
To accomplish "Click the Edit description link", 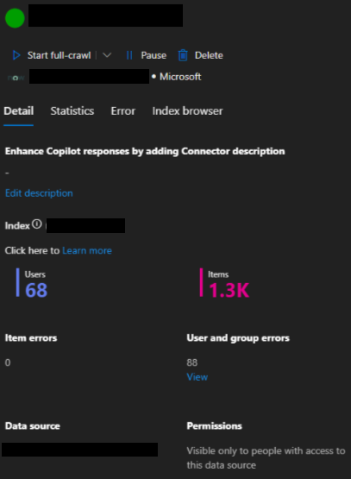I will 39,193.
